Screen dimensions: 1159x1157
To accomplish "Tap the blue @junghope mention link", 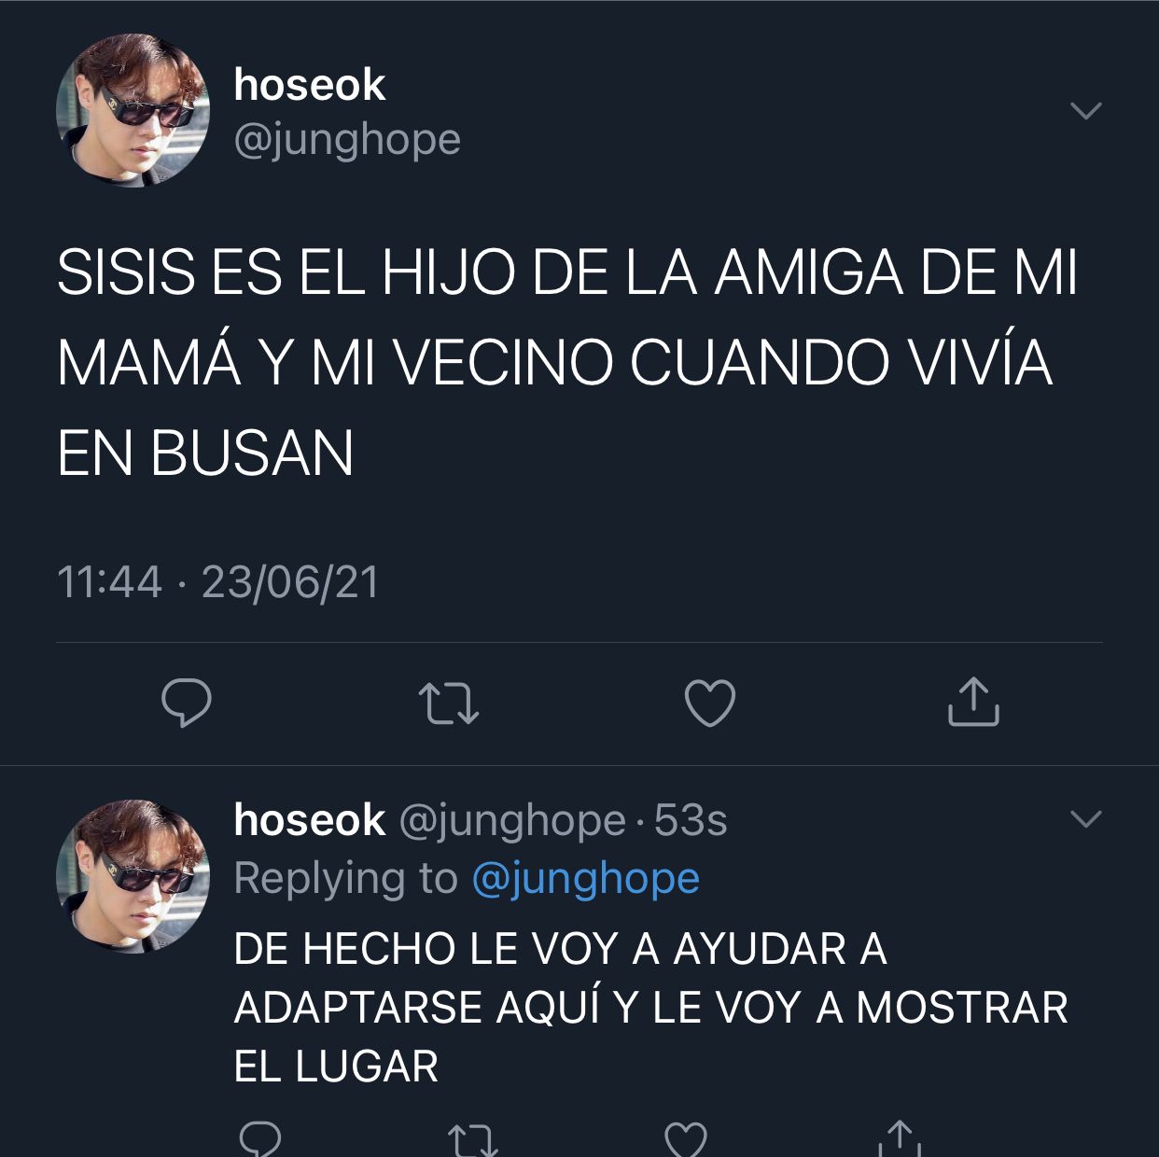I will (586, 879).
